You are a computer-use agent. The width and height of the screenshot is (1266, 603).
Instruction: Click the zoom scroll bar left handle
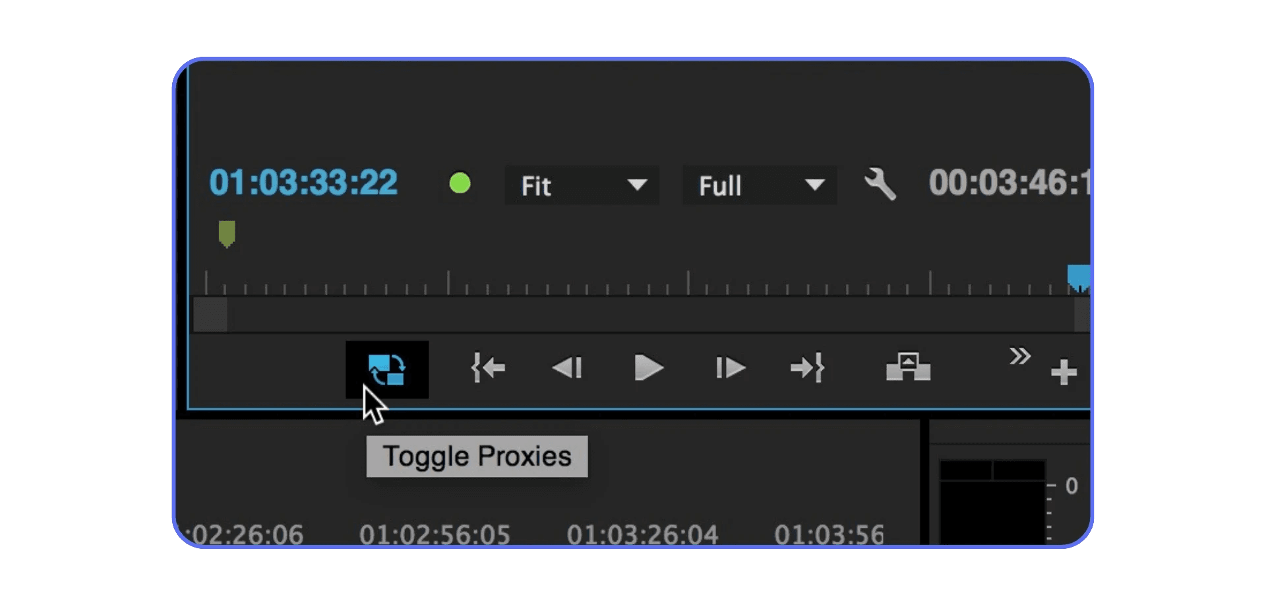[x=210, y=315]
